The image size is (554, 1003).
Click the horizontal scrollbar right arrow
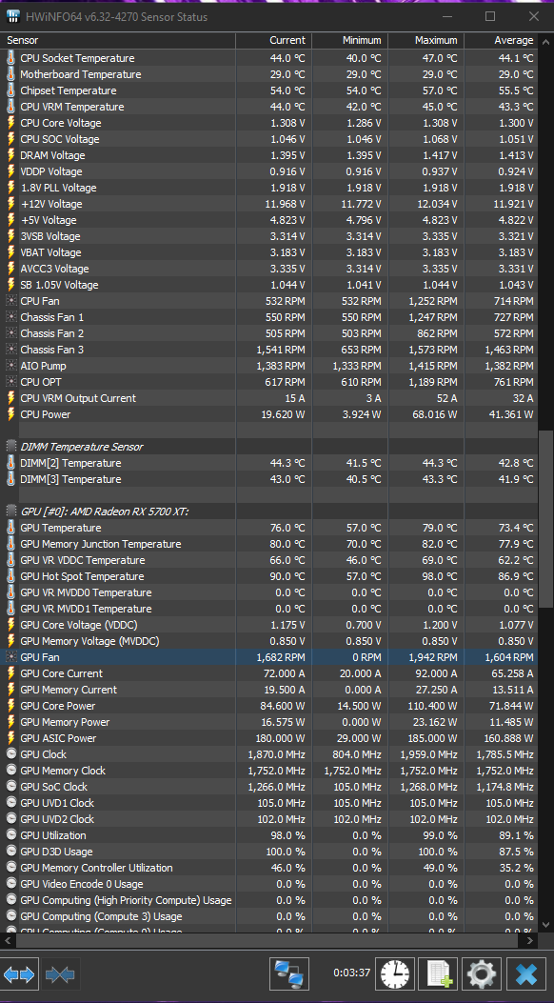pos(530,940)
